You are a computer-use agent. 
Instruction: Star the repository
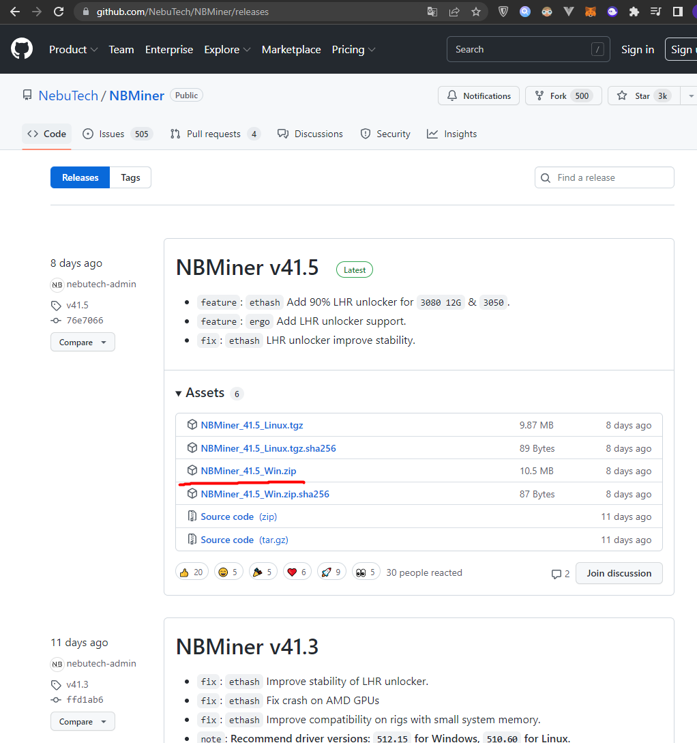point(644,96)
